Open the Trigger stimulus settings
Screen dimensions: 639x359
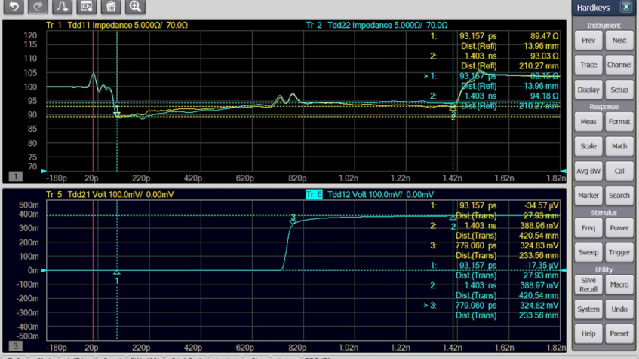(619, 252)
